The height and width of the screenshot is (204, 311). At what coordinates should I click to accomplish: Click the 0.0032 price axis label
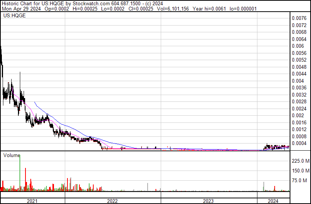click(x=299, y=95)
